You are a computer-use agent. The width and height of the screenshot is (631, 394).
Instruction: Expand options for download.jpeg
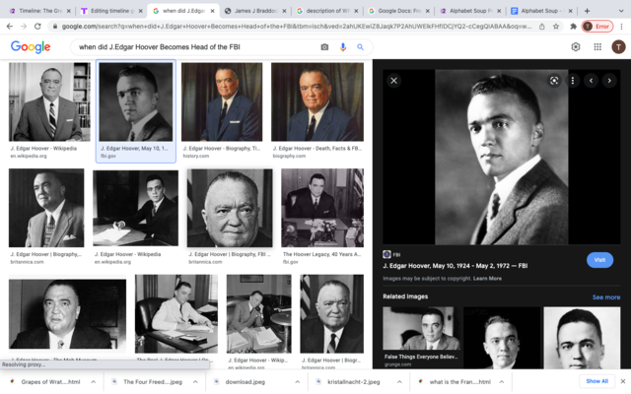(x=298, y=381)
